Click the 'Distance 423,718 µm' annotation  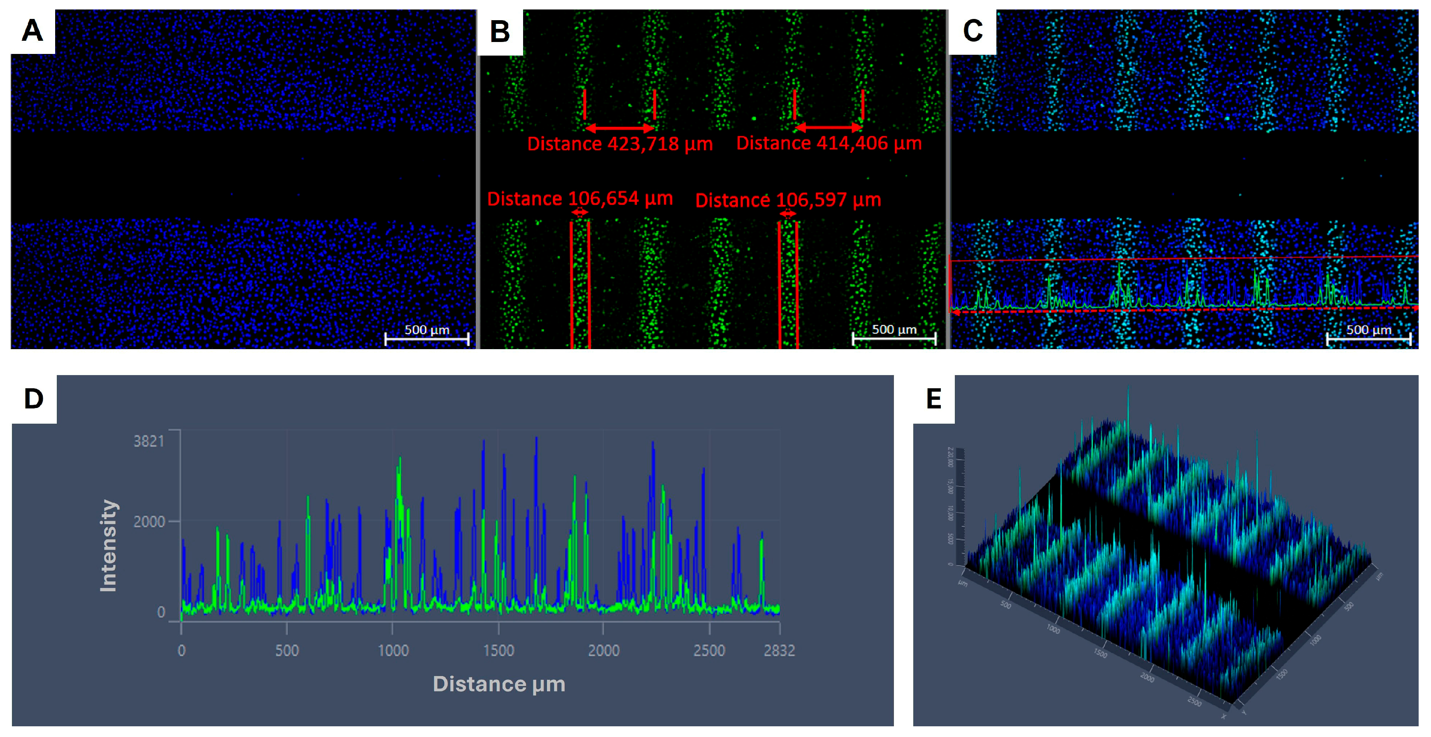[x=620, y=144]
